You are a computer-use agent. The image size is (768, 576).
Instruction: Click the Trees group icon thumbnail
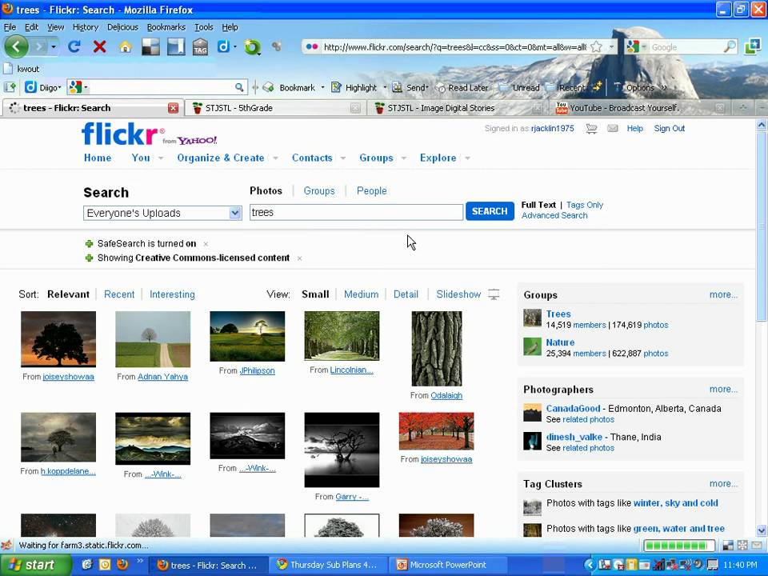click(532, 318)
